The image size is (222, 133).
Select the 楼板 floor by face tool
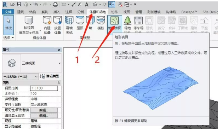pos(101,23)
